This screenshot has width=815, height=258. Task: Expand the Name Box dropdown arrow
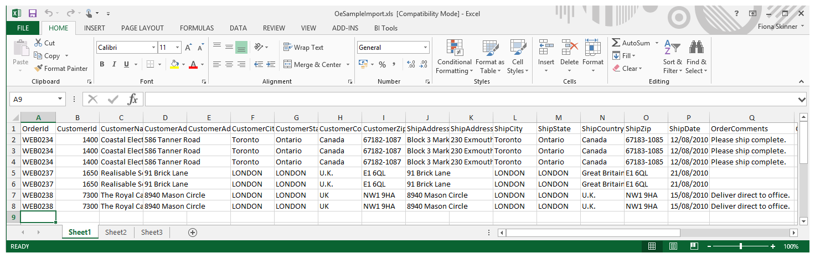(60, 99)
